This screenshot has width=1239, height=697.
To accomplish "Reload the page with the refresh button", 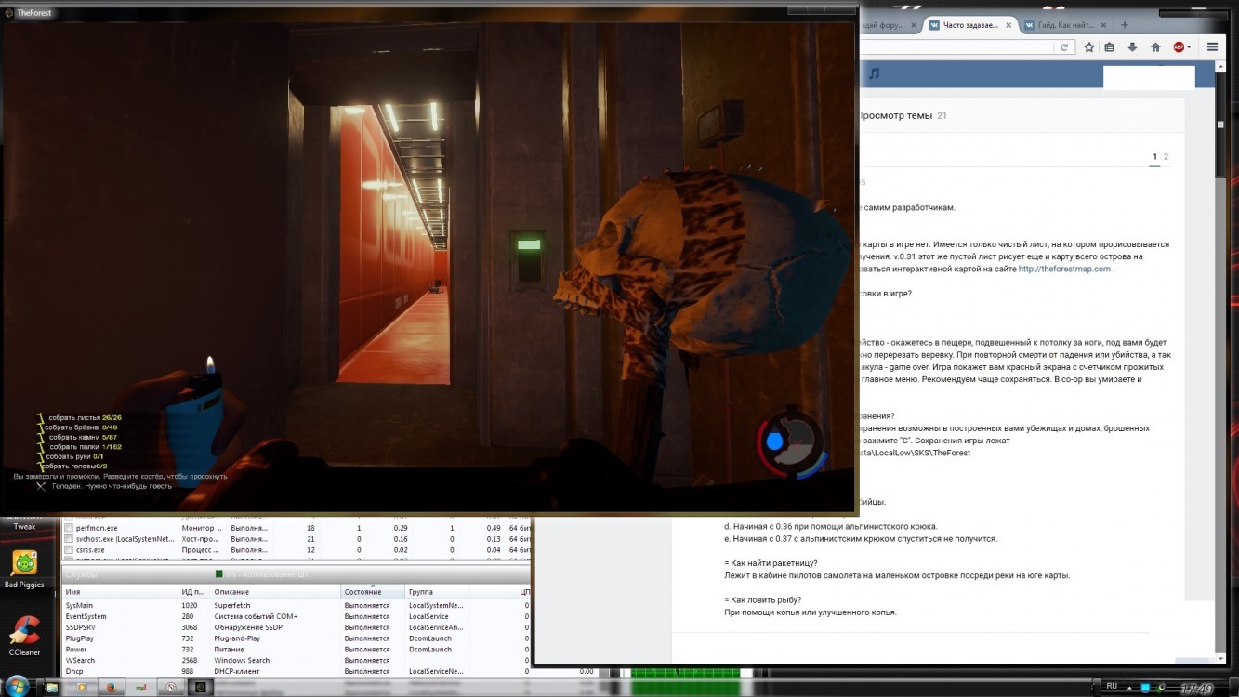I will 1065,47.
